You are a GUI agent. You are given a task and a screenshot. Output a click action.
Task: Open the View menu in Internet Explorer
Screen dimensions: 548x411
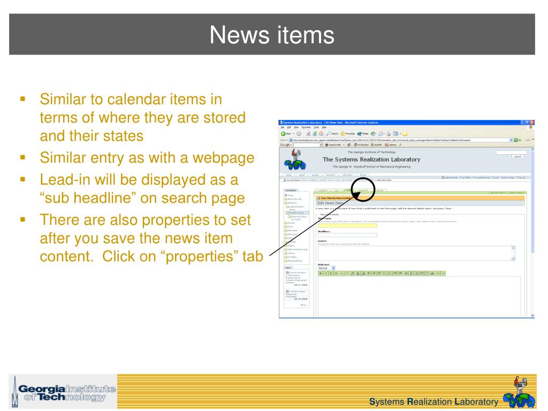pos(296,127)
